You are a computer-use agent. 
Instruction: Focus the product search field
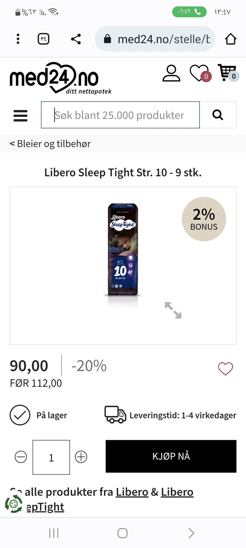(120, 115)
